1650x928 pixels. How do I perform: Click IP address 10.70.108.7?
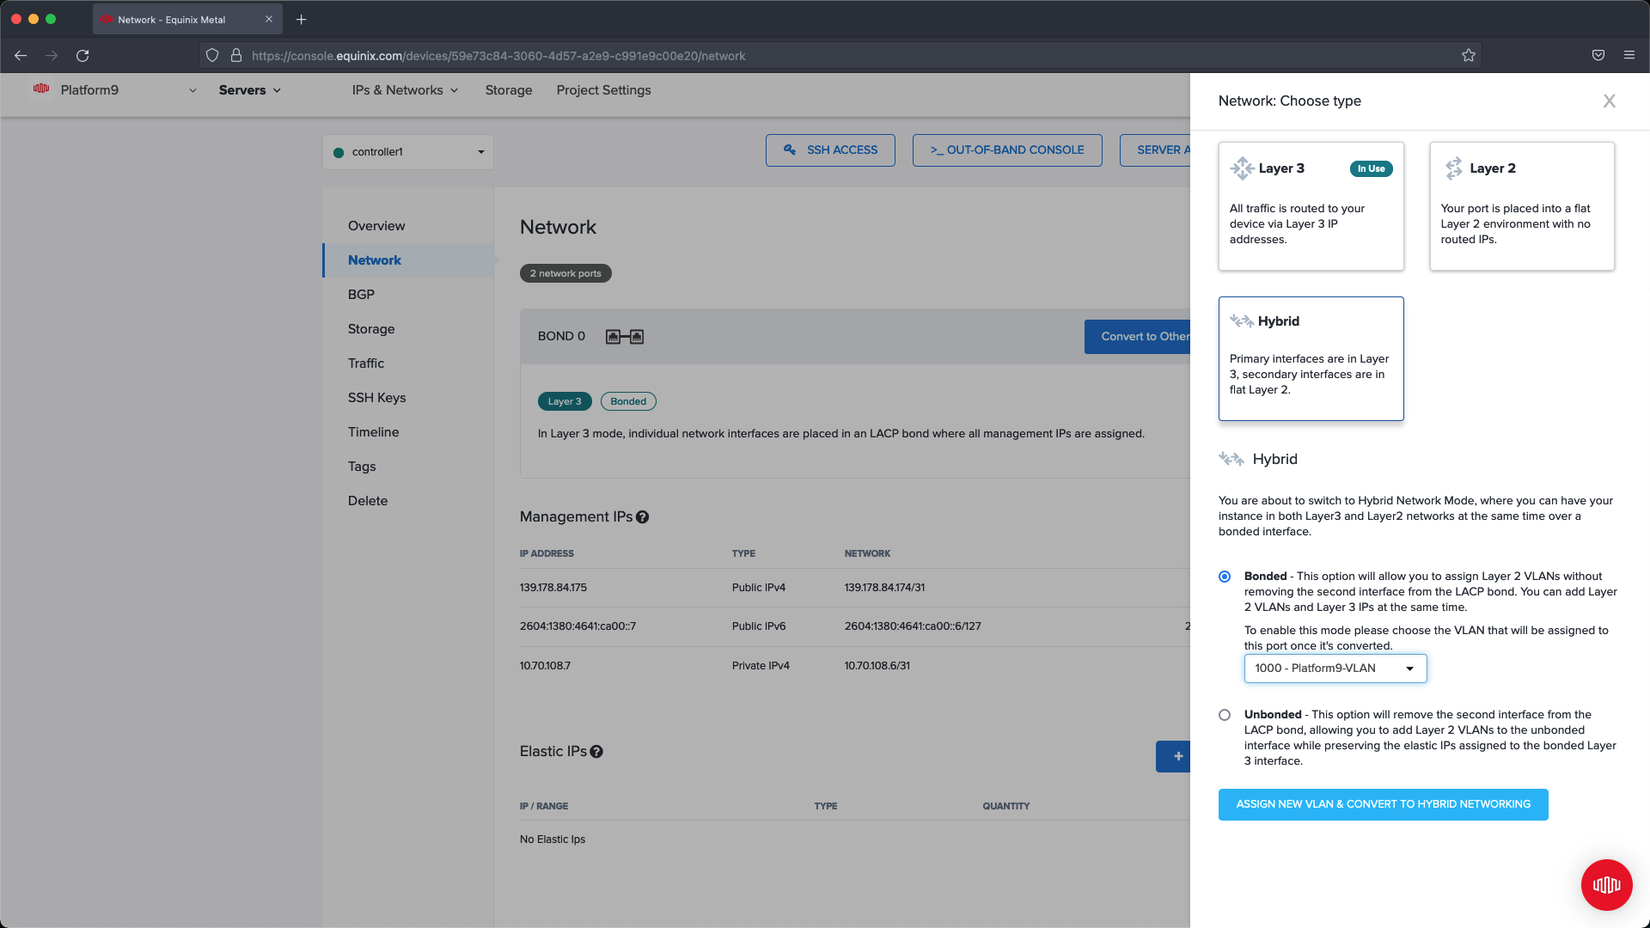tap(545, 666)
